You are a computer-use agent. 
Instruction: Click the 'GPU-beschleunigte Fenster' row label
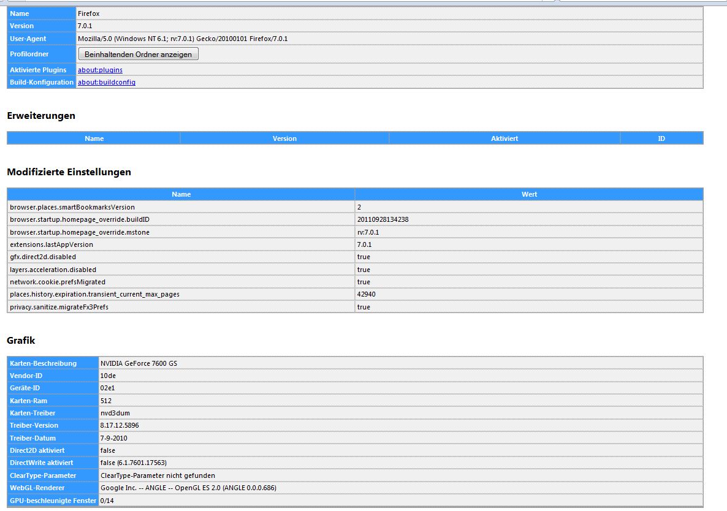pos(53,501)
